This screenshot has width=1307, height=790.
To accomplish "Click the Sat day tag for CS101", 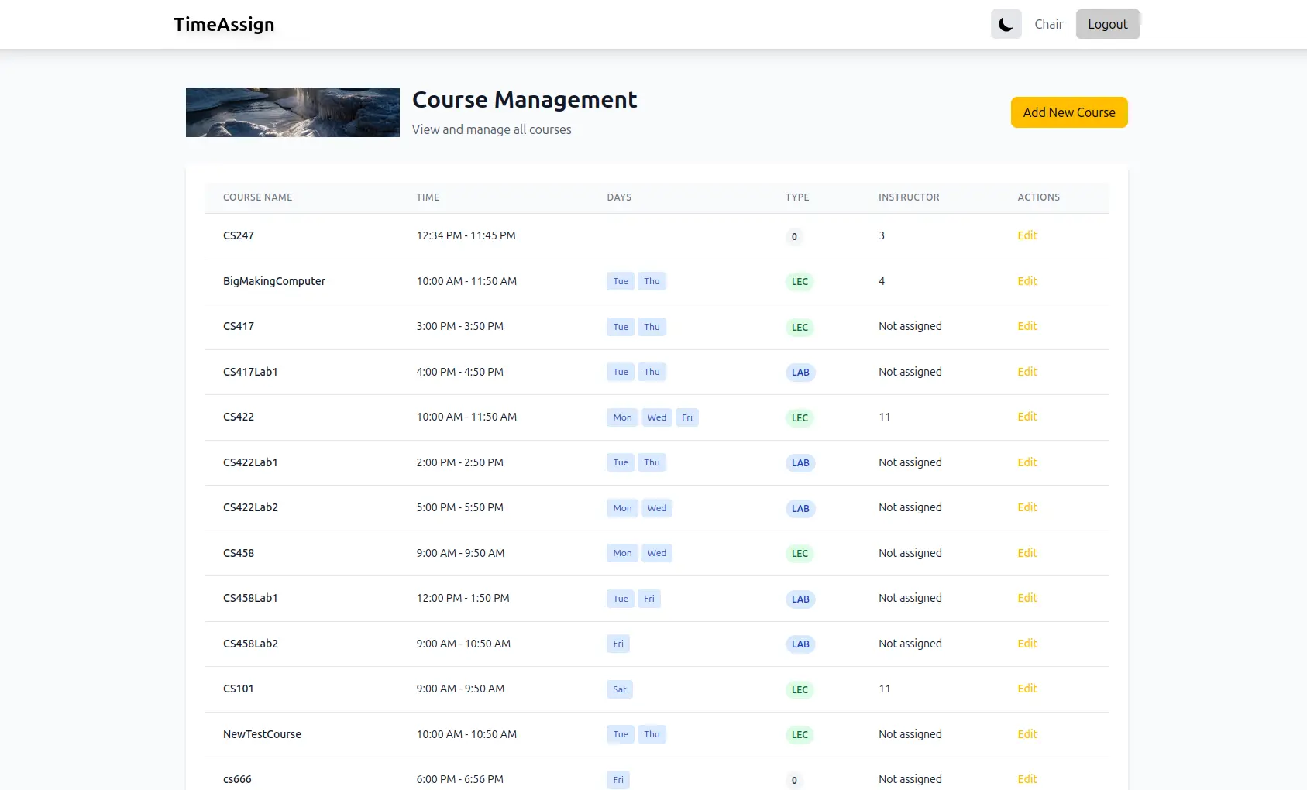I will pyautogui.click(x=620, y=689).
